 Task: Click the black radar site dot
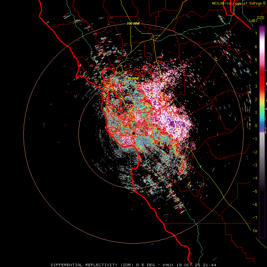point(134,133)
